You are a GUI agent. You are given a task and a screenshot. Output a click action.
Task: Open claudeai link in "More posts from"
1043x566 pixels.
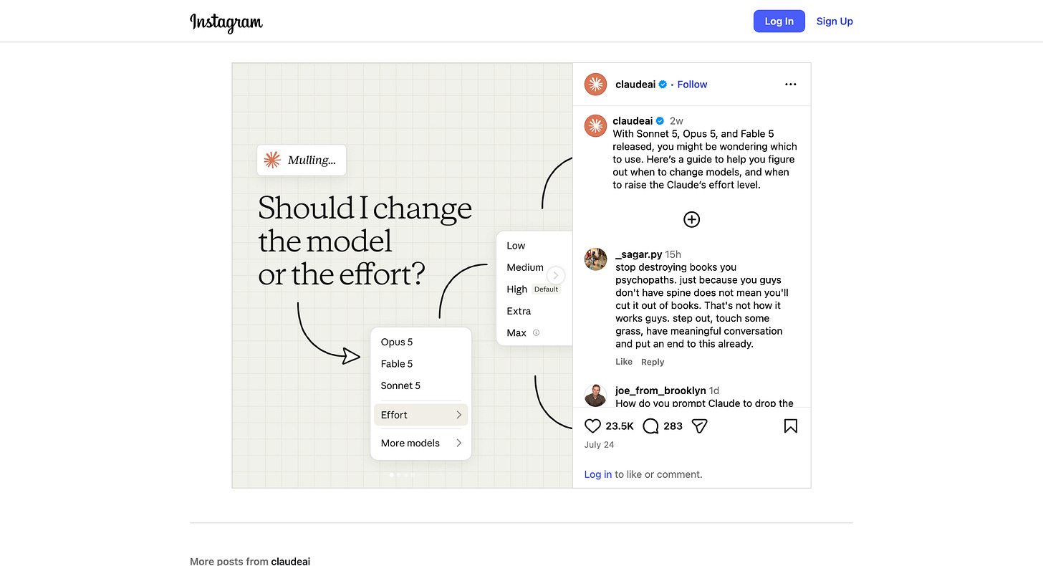291,562
